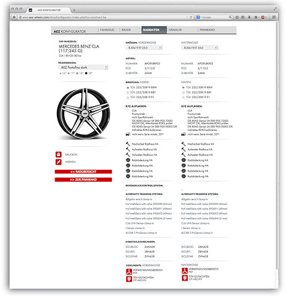Choose the 16" wheel size dot

tap(61, 73)
